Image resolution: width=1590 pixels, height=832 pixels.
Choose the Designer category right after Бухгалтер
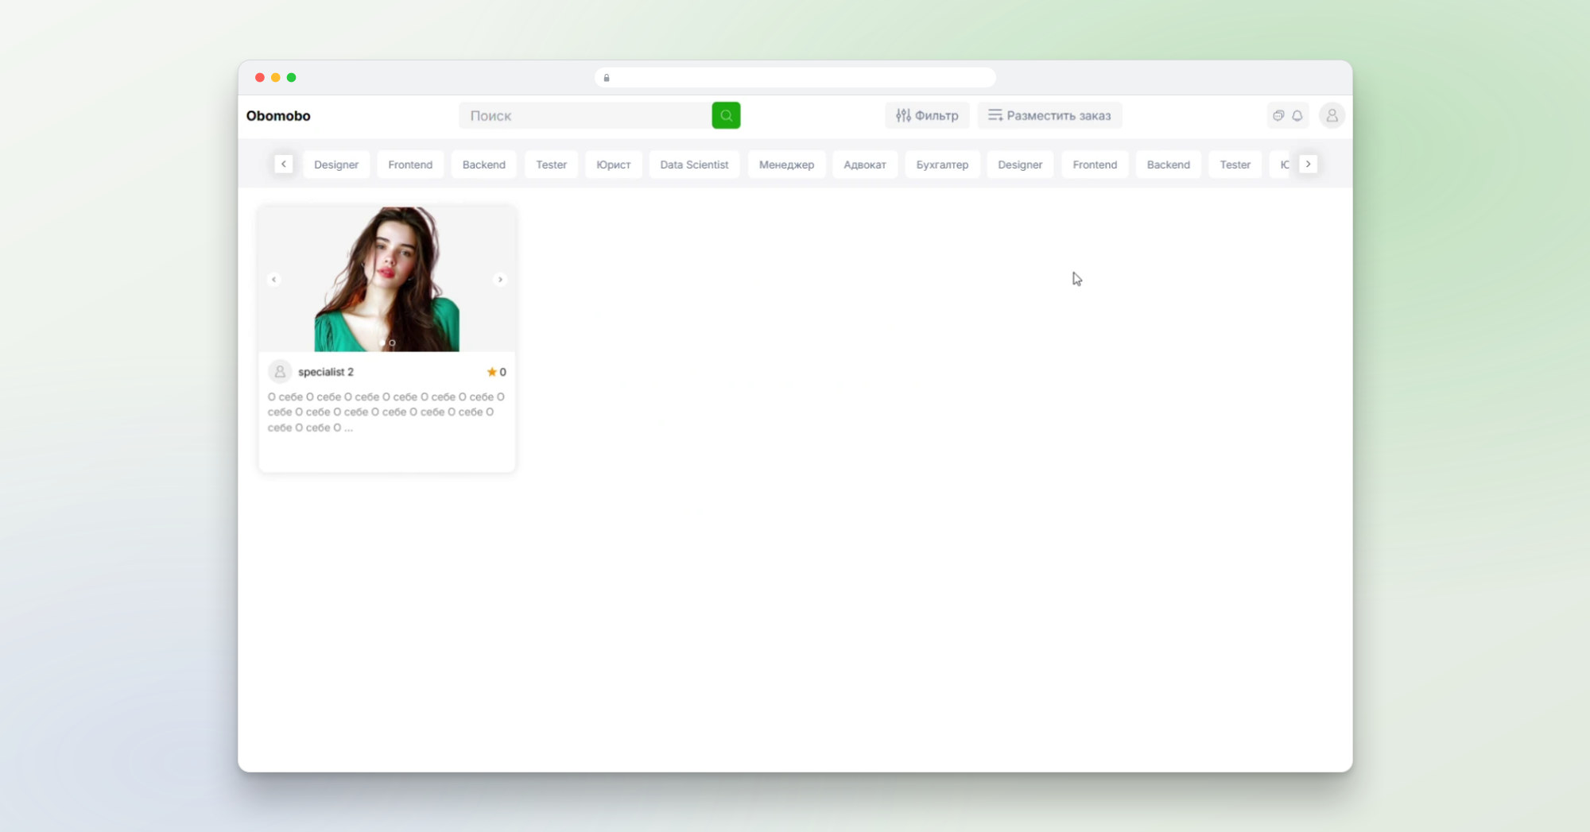tap(1020, 164)
